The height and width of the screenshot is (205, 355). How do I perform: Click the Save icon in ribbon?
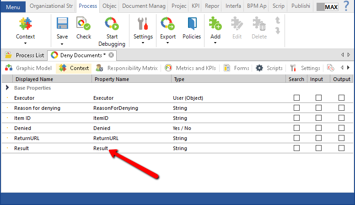pos(62,24)
